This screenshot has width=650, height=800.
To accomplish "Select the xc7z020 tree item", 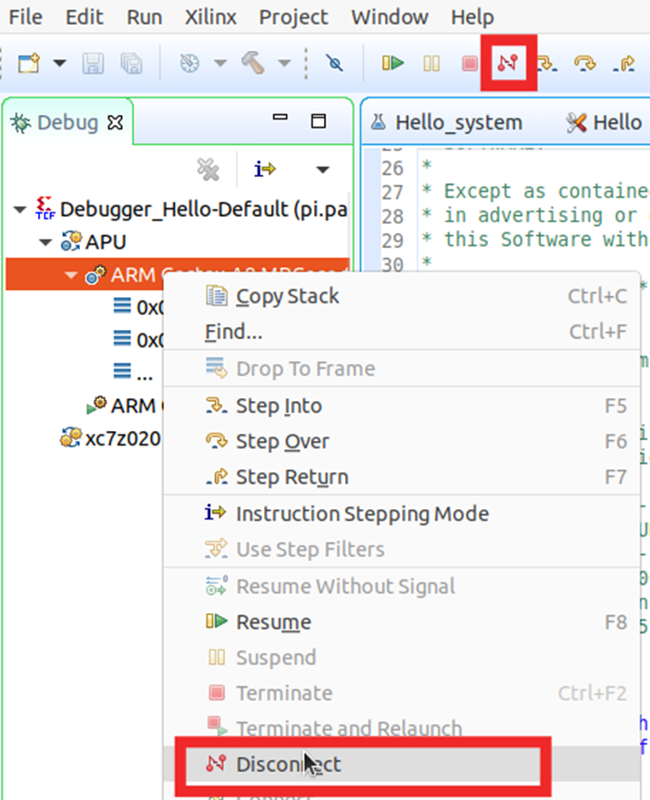I will coord(123,437).
